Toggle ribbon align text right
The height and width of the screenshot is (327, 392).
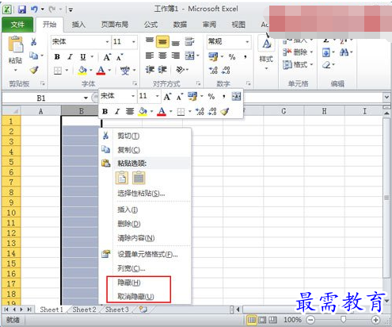point(175,56)
